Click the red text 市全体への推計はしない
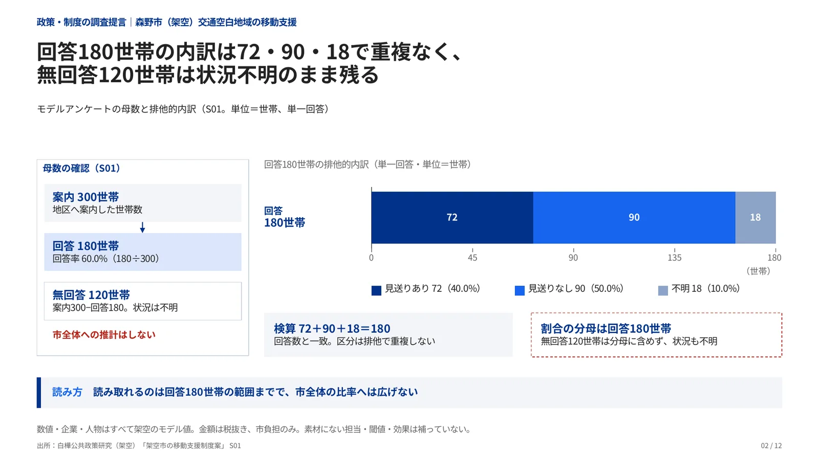Screen dimensions: 819x460 pos(104,335)
